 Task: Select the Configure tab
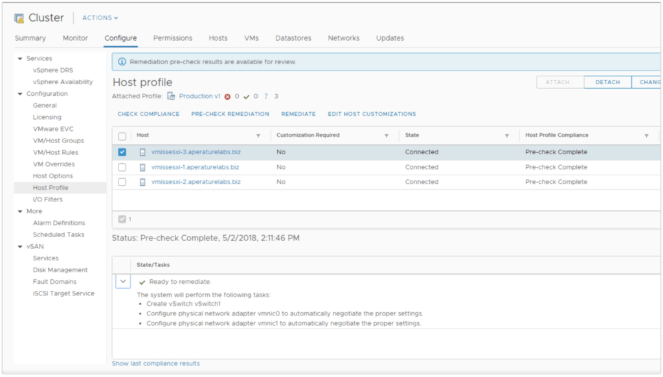coord(120,38)
